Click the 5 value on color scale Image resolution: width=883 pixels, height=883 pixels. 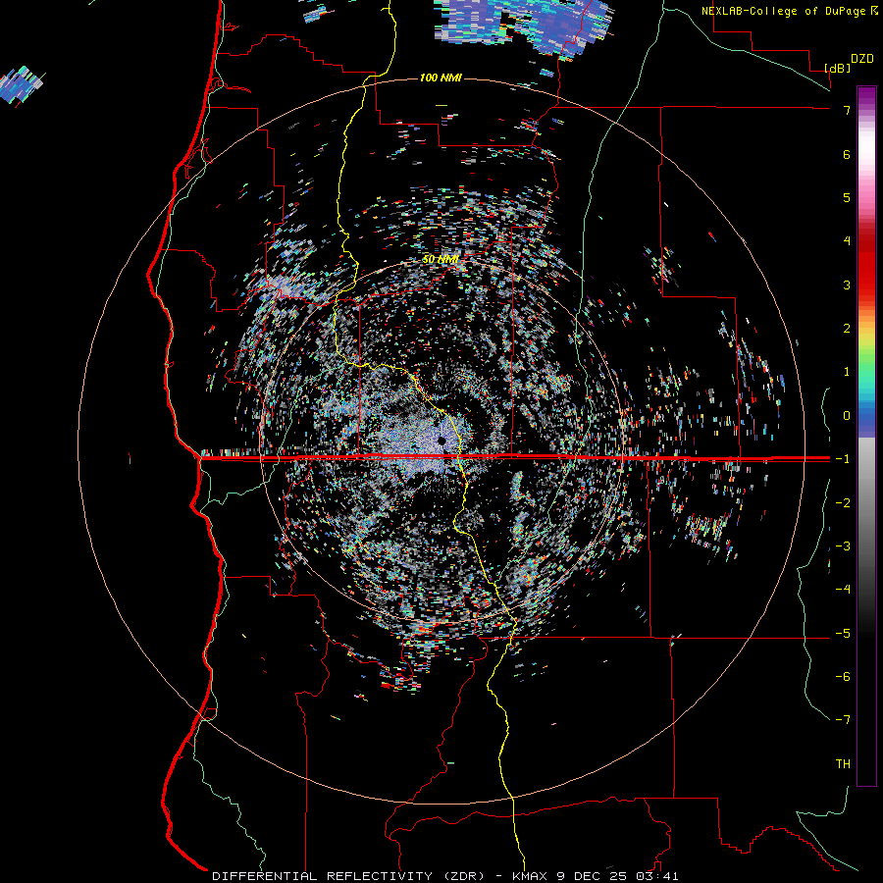click(847, 197)
